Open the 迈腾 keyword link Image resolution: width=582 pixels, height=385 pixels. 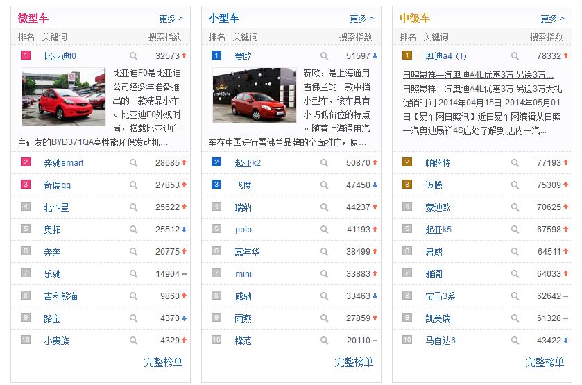click(x=434, y=185)
